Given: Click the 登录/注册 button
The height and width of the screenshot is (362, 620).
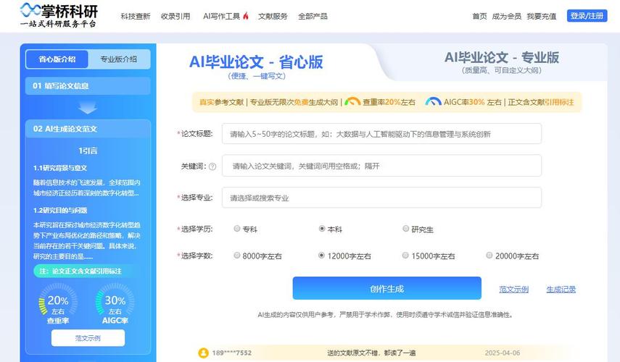Looking at the screenshot, I should (x=587, y=16).
